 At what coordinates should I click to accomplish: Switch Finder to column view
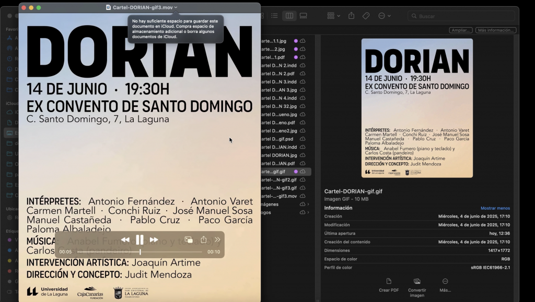(x=289, y=16)
